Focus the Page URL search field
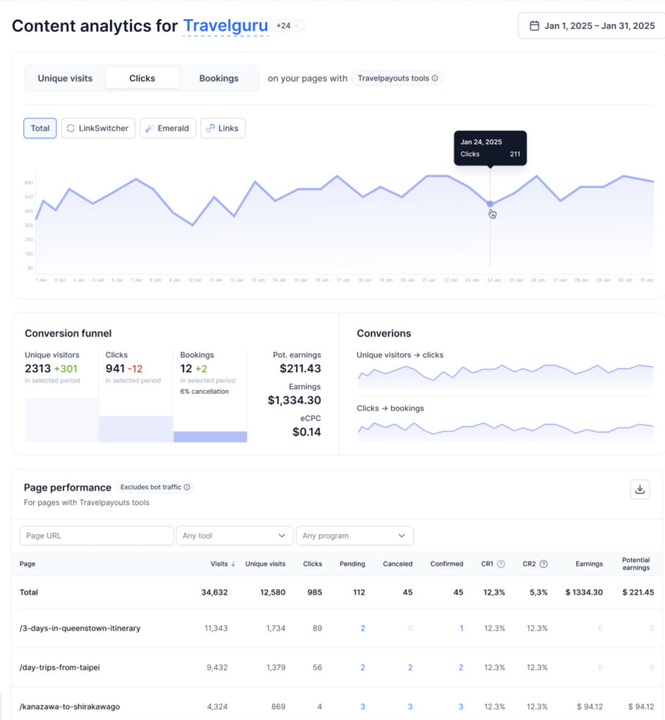Screen dimensions: 665x720 click(96, 536)
